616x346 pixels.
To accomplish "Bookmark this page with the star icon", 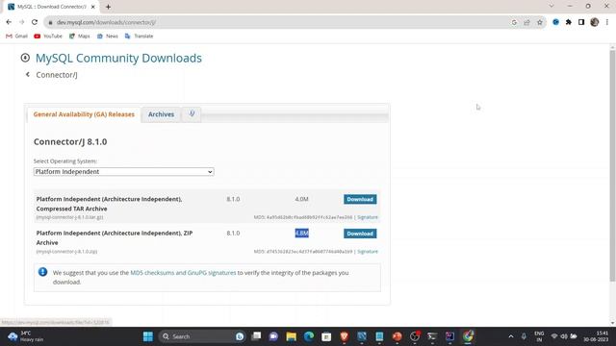I will click(x=540, y=22).
